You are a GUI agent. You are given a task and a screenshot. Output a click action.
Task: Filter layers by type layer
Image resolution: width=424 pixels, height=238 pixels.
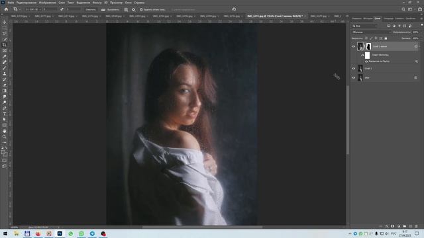(x=399, y=26)
